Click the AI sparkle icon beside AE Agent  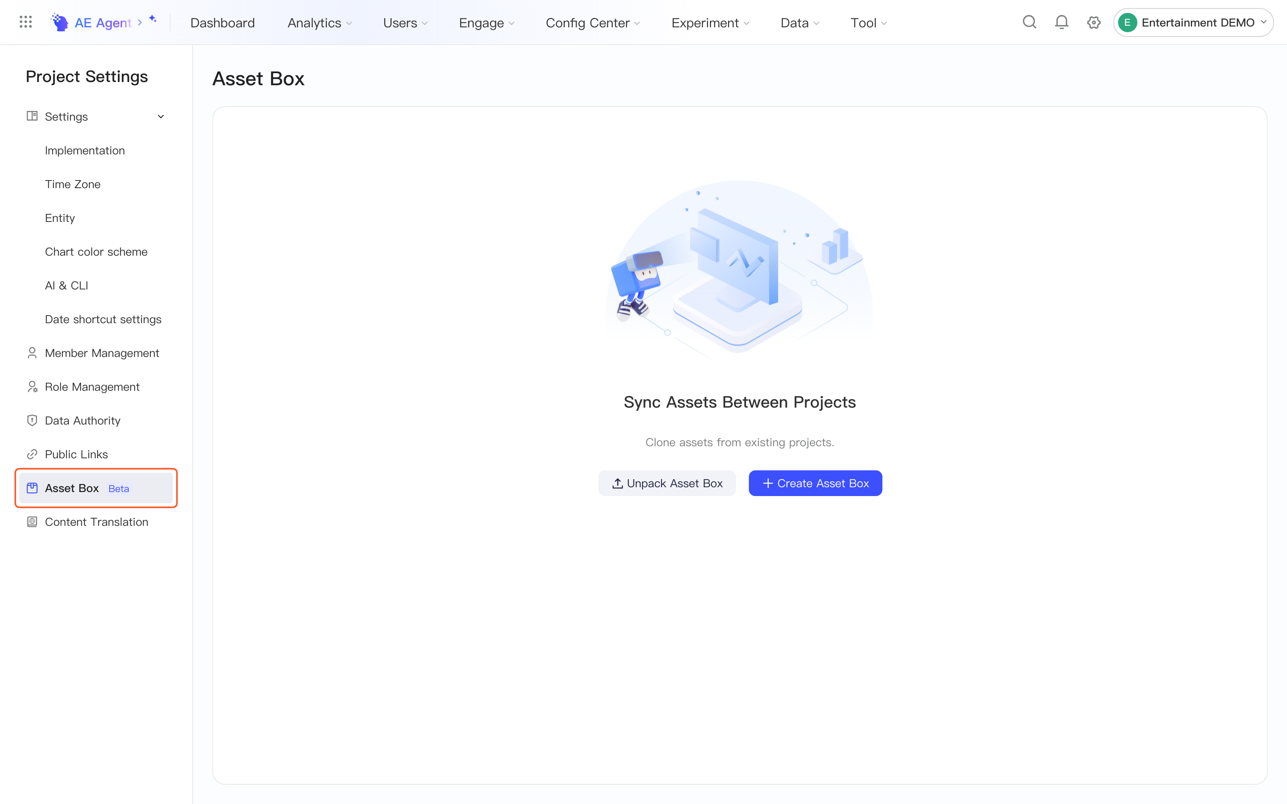click(153, 19)
